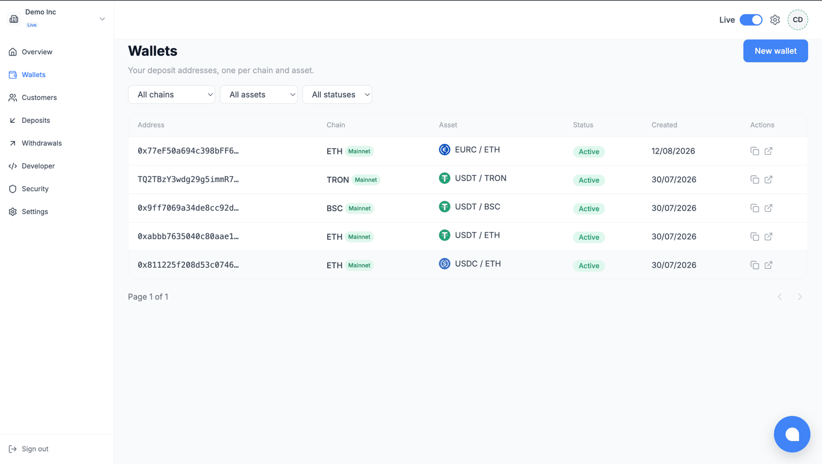Open settings via the top-right gear icon

click(x=775, y=20)
